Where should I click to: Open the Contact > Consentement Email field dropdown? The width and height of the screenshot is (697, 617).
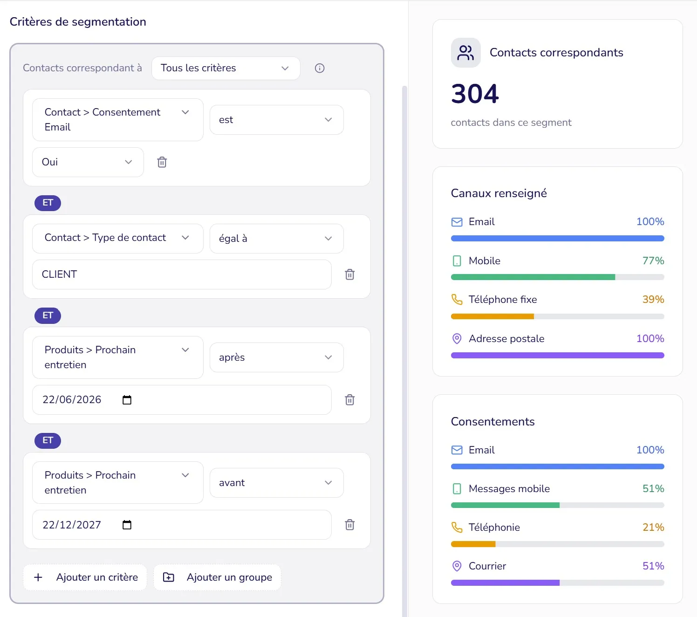coord(118,120)
